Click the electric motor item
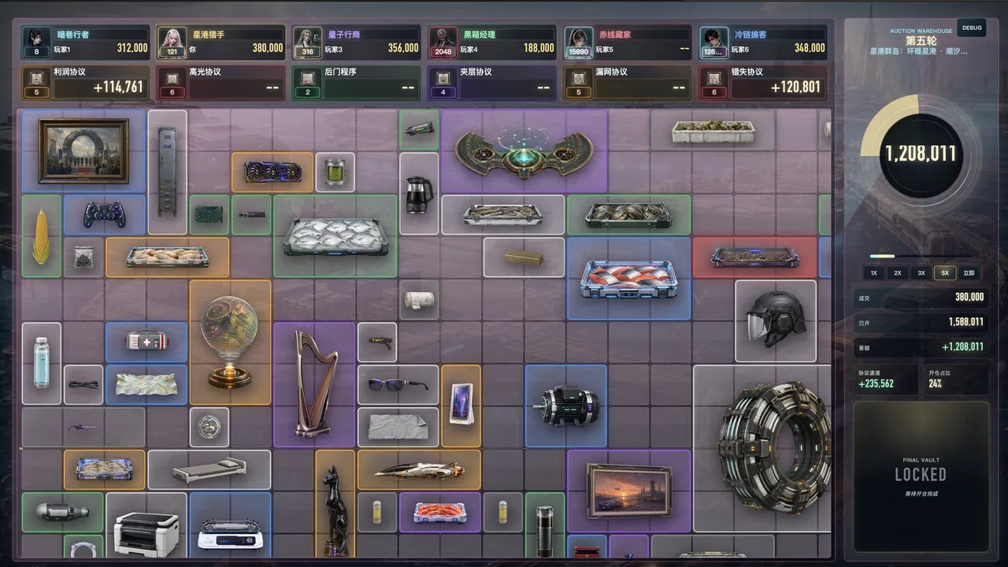The height and width of the screenshot is (567, 1008). [x=566, y=406]
